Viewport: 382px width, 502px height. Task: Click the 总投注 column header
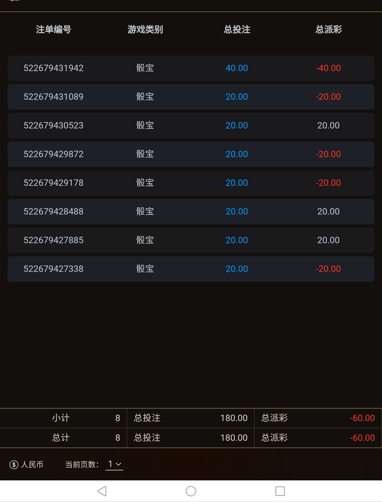[x=237, y=30]
